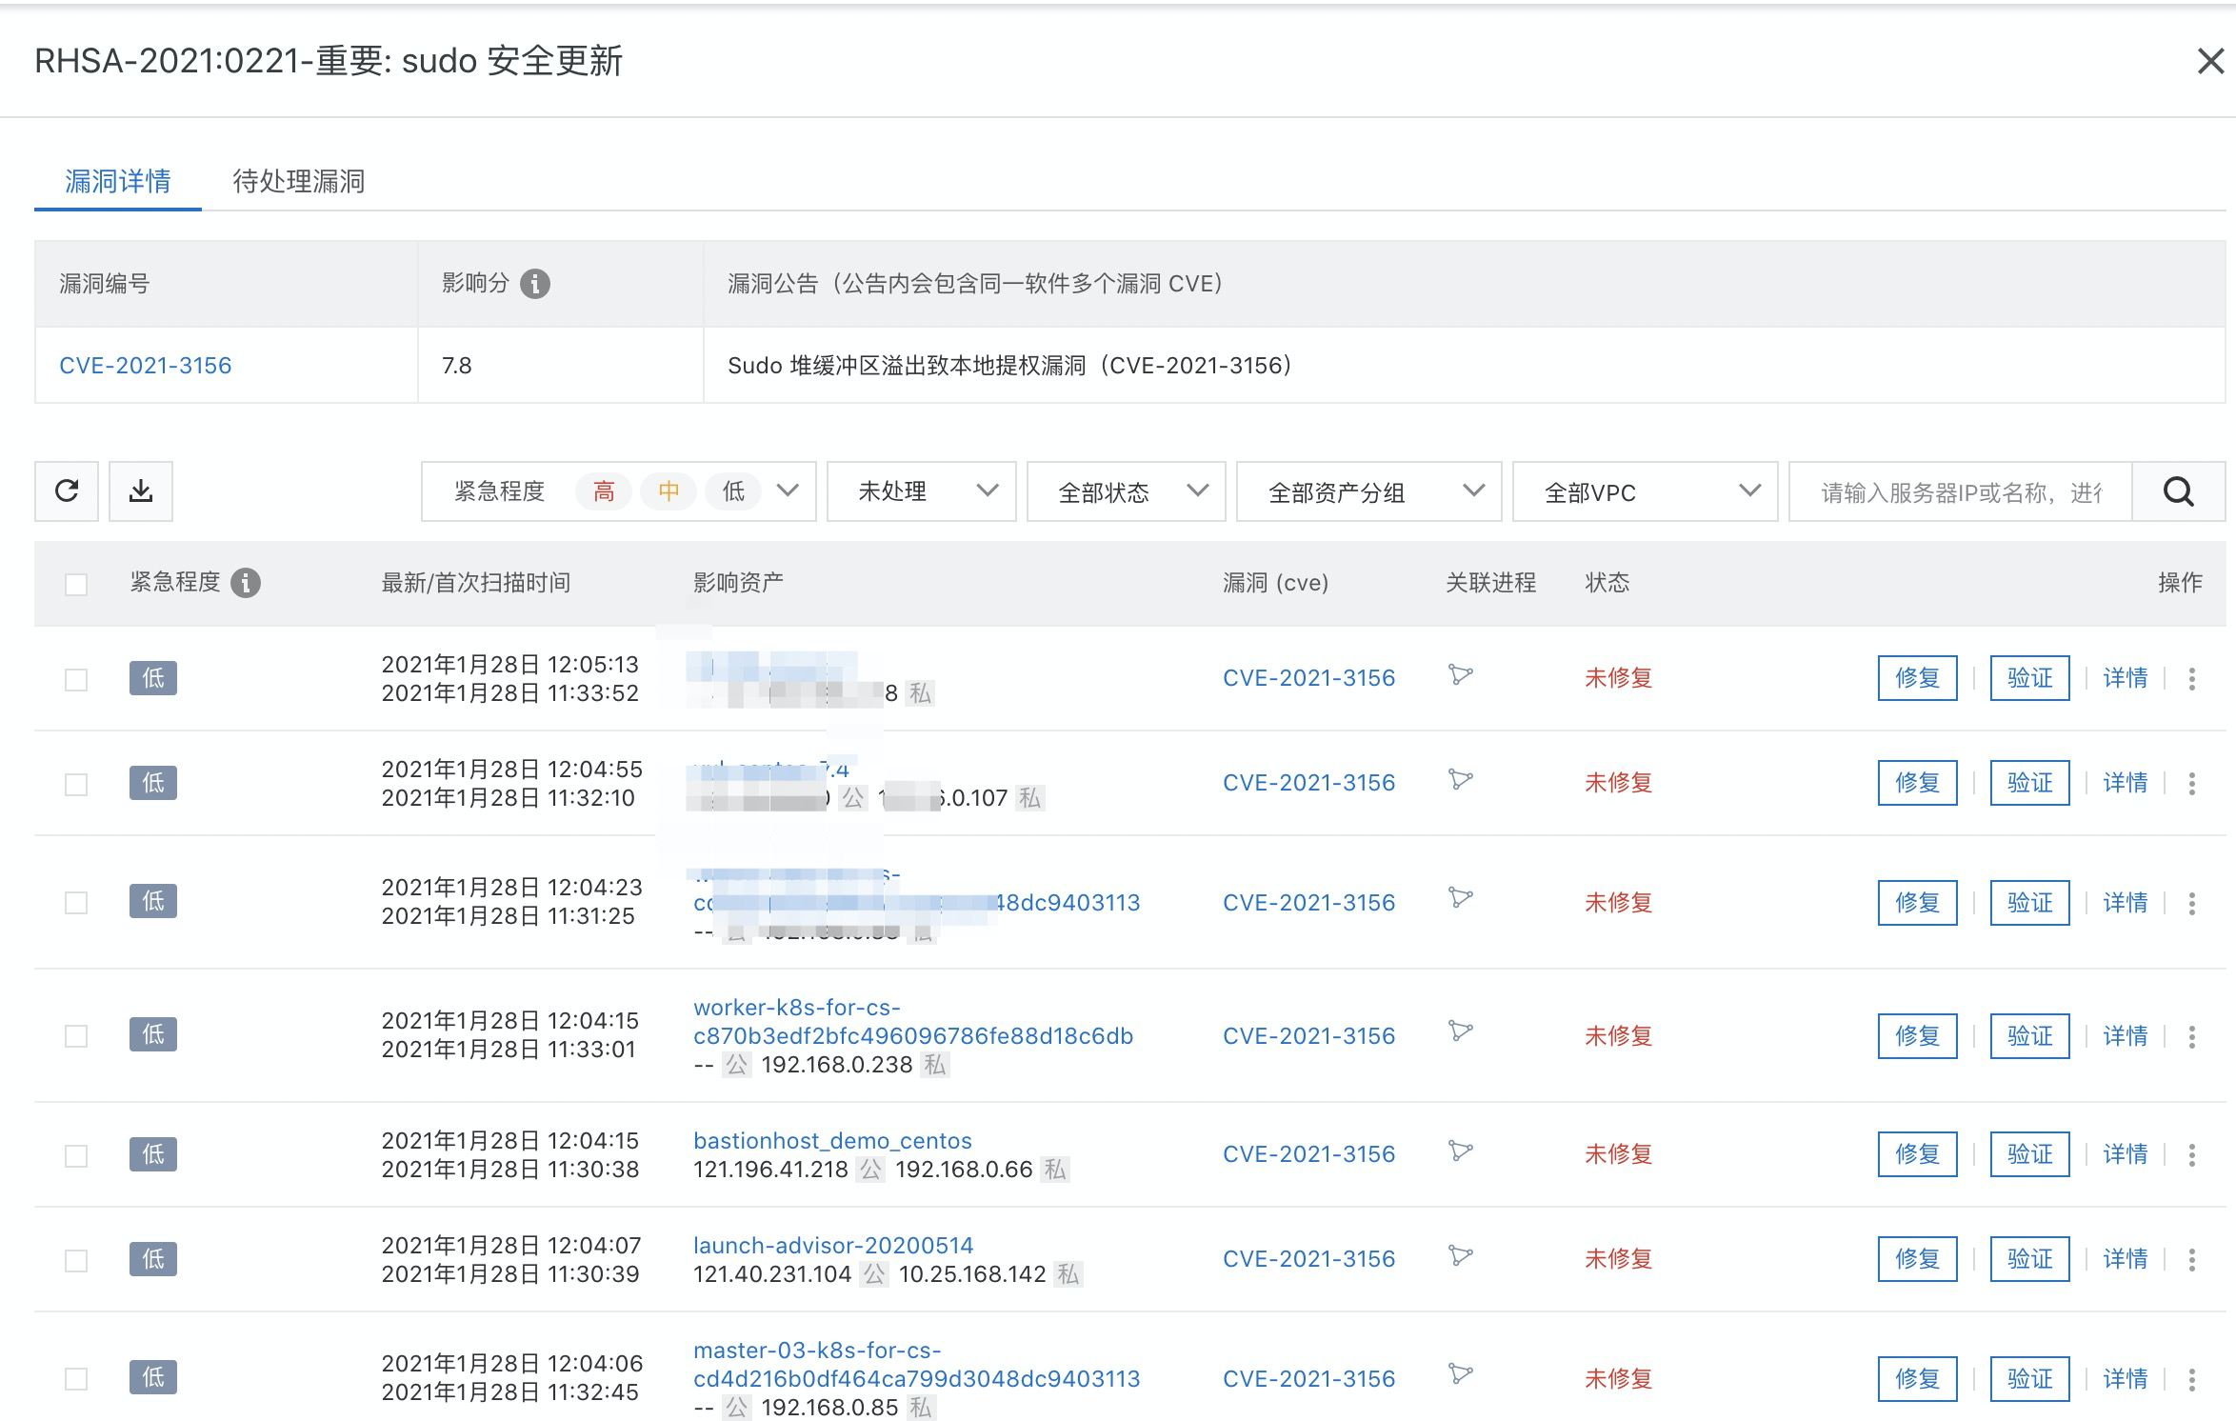Open associated process icon for worker-k8s row
Image resolution: width=2236 pixels, height=1421 pixels.
tap(1460, 1031)
